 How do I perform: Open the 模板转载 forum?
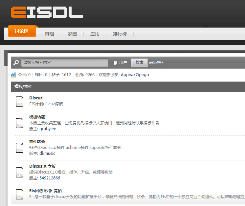coord(37,117)
